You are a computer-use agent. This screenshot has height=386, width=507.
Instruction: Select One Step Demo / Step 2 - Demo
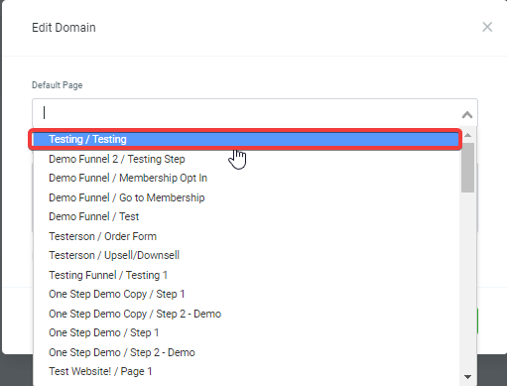[246, 352]
